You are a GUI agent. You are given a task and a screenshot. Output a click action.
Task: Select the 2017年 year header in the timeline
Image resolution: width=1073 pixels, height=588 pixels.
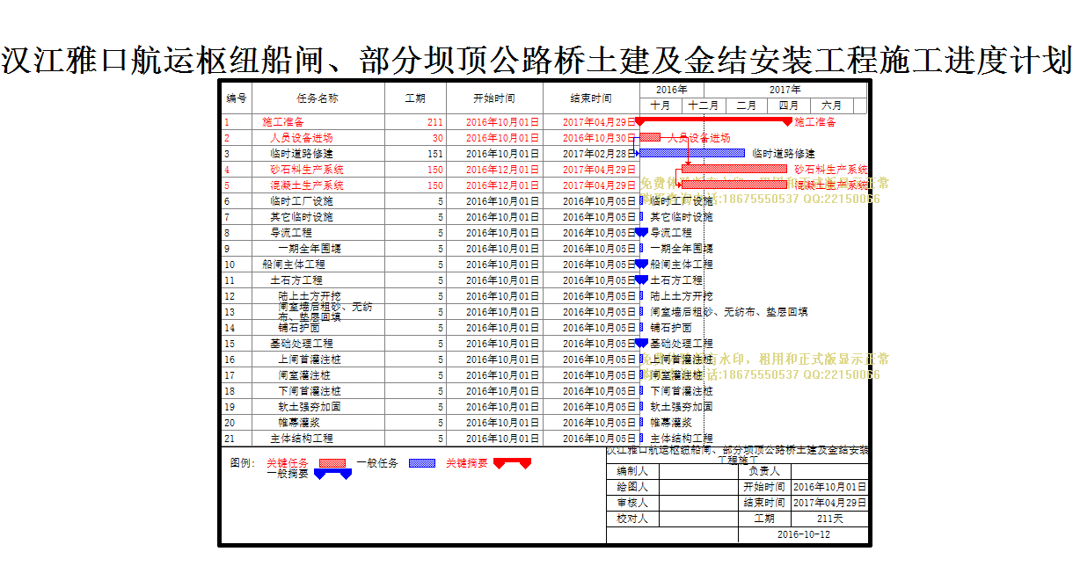[x=785, y=90]
